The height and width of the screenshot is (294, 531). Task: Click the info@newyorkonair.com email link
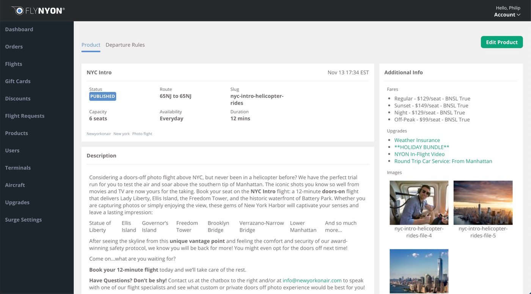(312, 280)
